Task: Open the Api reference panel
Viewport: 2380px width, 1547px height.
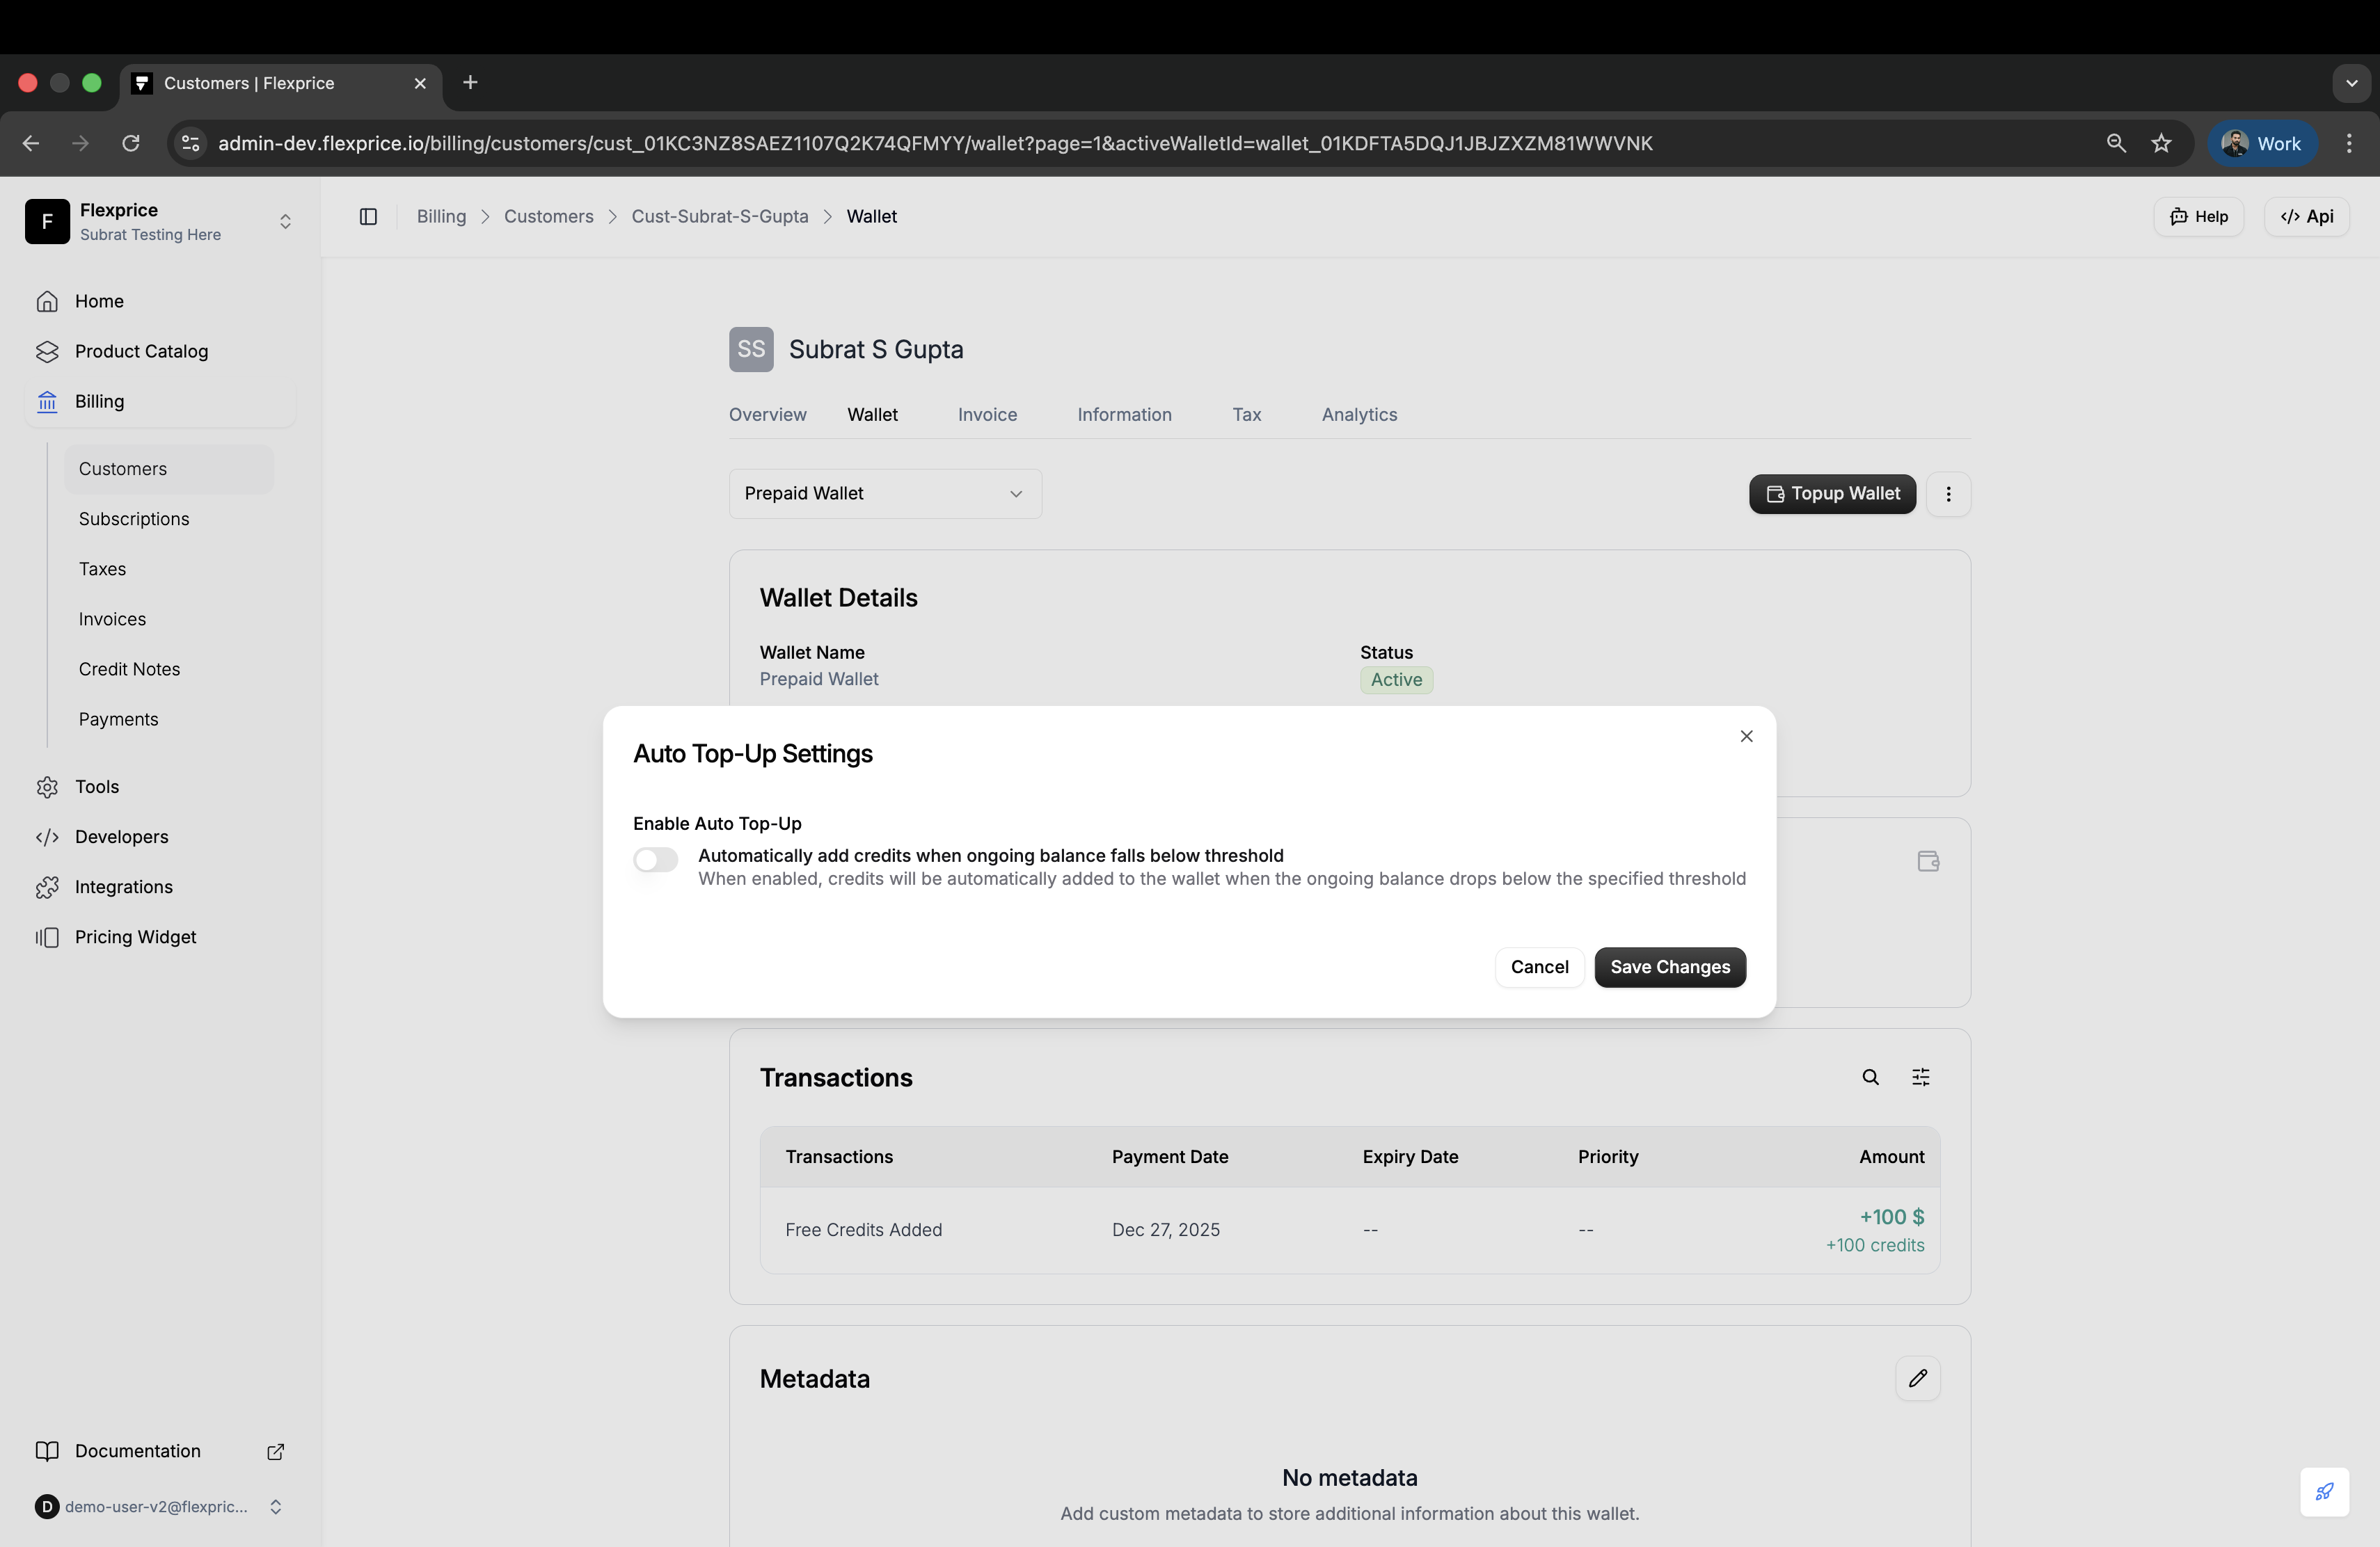Action: [x=2306, y=216]
